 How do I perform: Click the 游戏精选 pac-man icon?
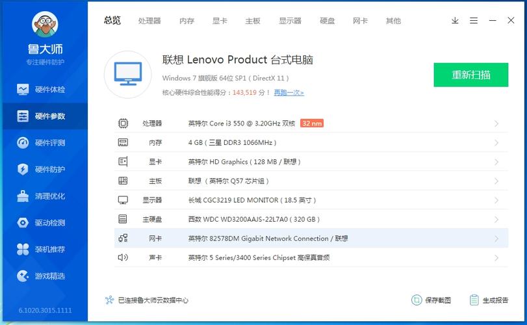(23, 276)
